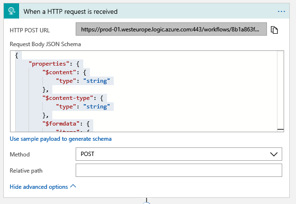Click the Request Body JSON Schema label
The image size is (296, 204).
(45, 44)
